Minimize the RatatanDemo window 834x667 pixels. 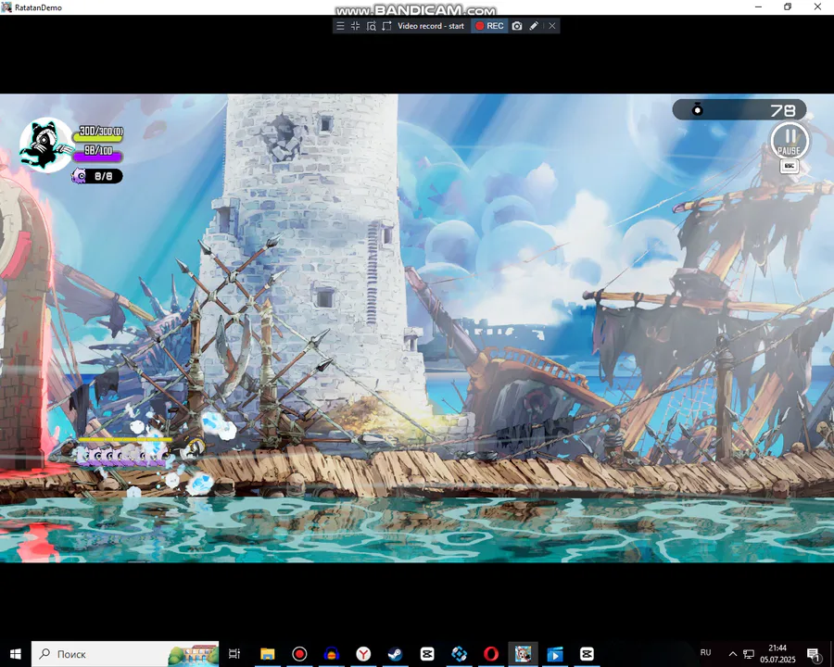coord(758,6)
